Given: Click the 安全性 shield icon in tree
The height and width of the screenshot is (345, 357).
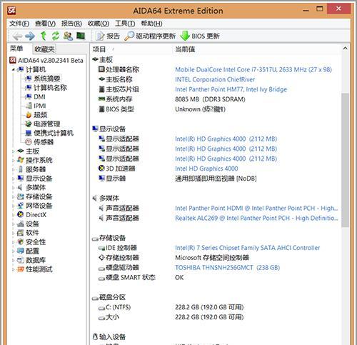Looking at the screenshot, I should (x=21, y=242).
